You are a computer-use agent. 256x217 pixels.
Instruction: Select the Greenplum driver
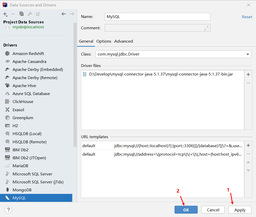(36, 118)
